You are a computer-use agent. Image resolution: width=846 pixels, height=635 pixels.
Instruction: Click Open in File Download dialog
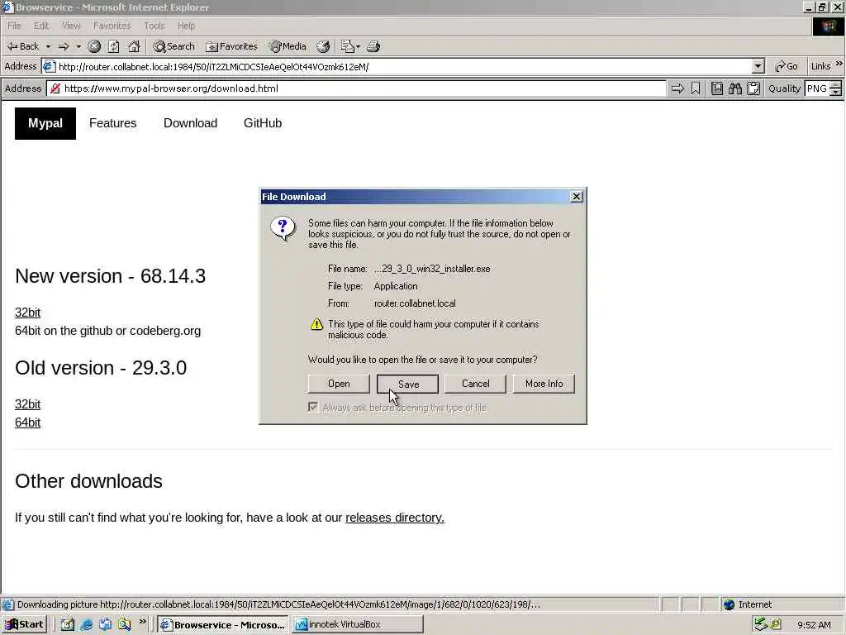tap(339, 384)
